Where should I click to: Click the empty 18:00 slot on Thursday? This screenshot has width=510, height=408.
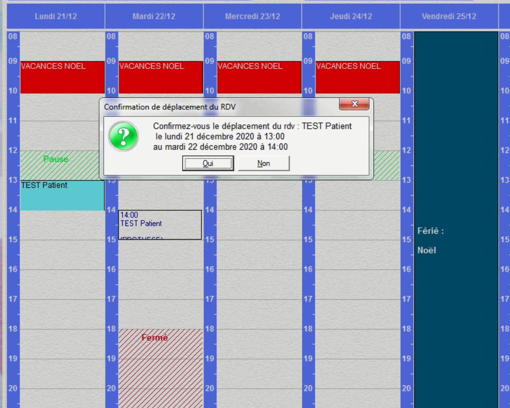coord(357,344)
